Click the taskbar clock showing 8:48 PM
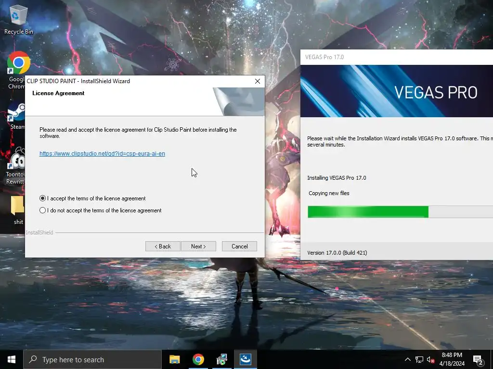 [x=452, y=359]
